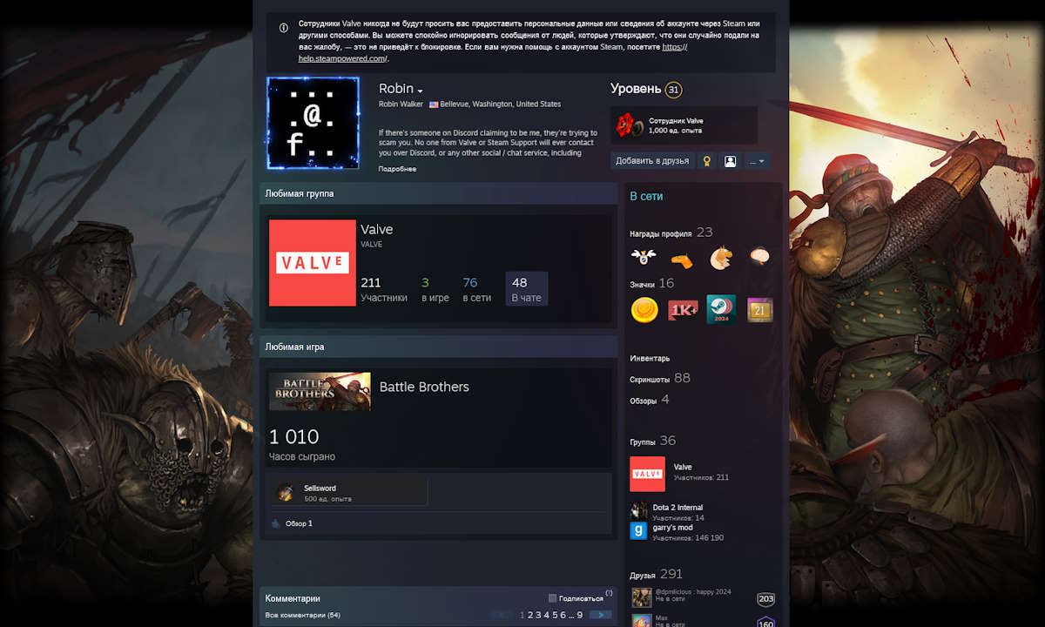
Task: Give a profile award via ribbon icon
Action: [707, 161]
